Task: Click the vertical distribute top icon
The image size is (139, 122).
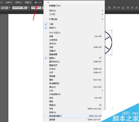Action: pyautogui.click(x=128, y=8)
